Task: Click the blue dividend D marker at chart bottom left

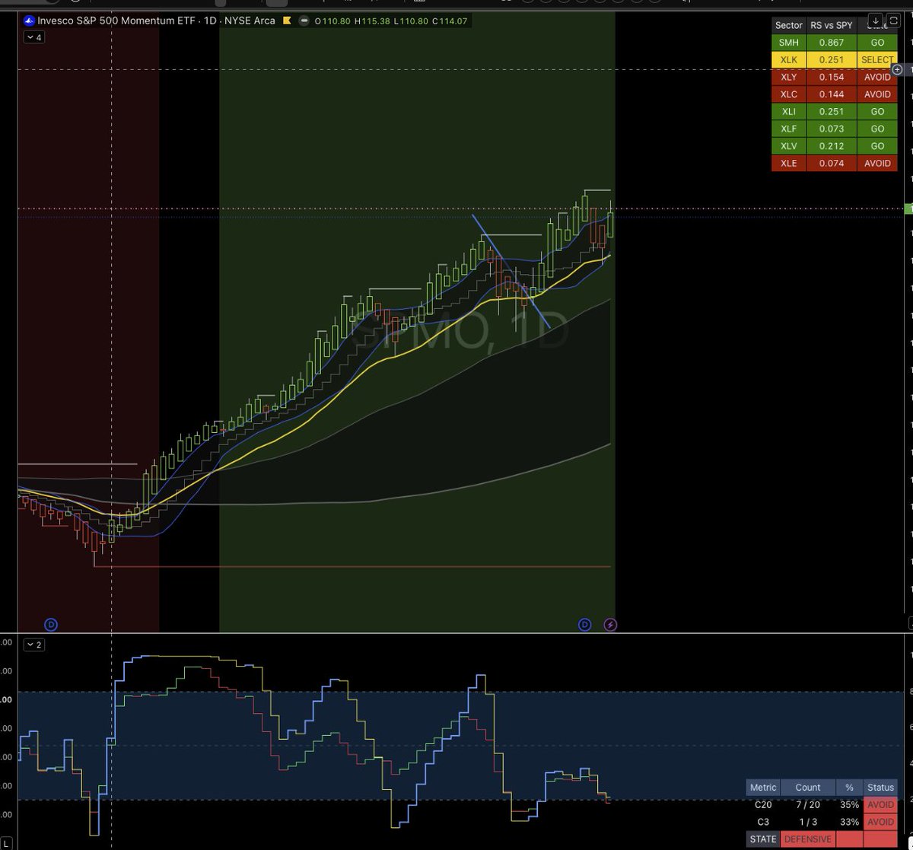Action: coord(51,625)
